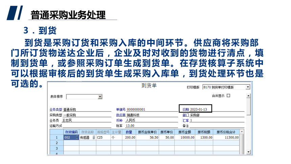Click the 税率 value 13.00
This screenshot has width=291, height=164.
pos(130,126)
